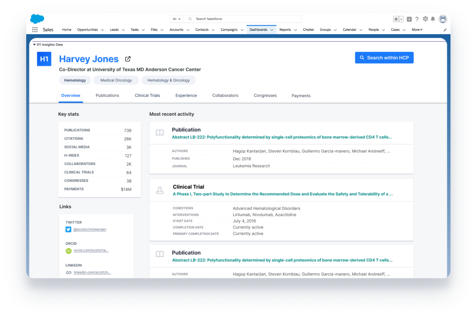Click the PUBLICATIONS 736 stat row
Image resolution: width=476 pixels, height=317 pixels.
(98, 130)
